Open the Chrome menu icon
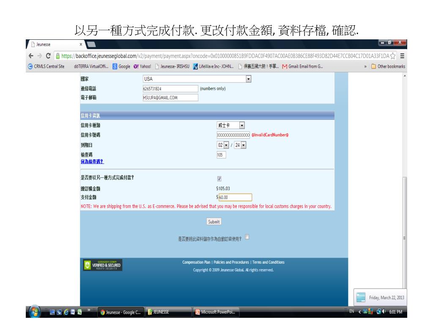This screenshot has height=325, width=433. [402, 56]
